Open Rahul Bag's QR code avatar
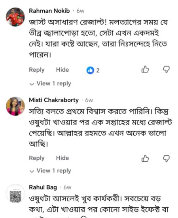The image size is (178, 218). click(15, 194)
